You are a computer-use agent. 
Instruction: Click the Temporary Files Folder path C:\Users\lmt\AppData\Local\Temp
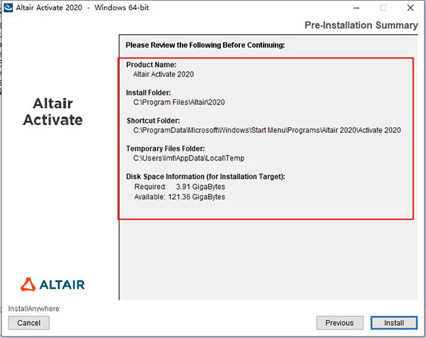click(x=189, y=158)
